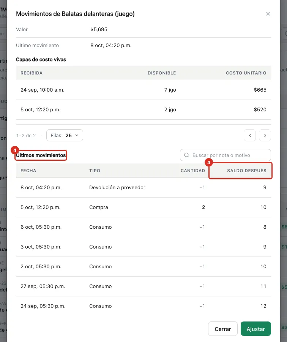Viewport: 287px width, 342px height.
Task: Focus the Buscar por nota o motivo field
Action: [225, 155]
